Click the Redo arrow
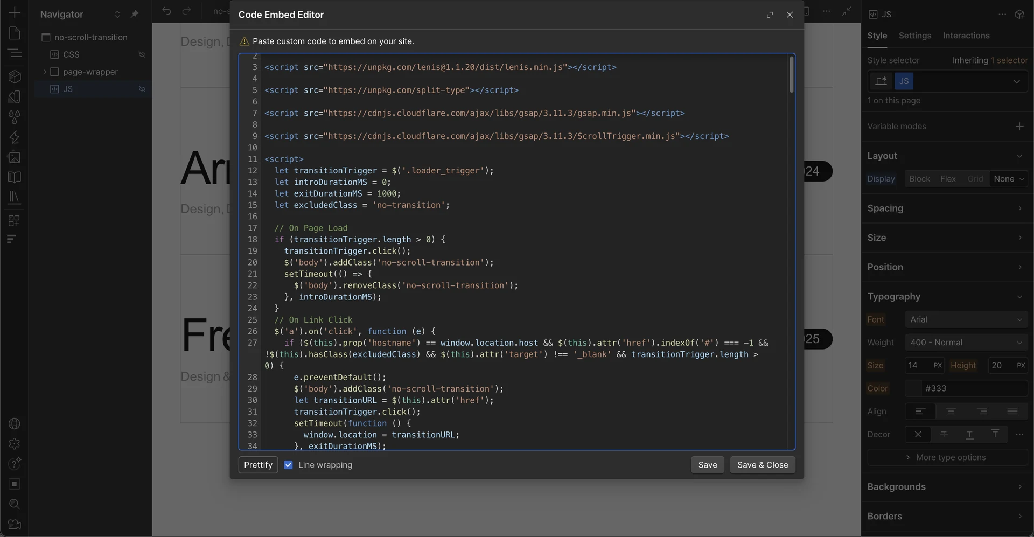This screenshot has width=1034, height=537. [186, 11]
